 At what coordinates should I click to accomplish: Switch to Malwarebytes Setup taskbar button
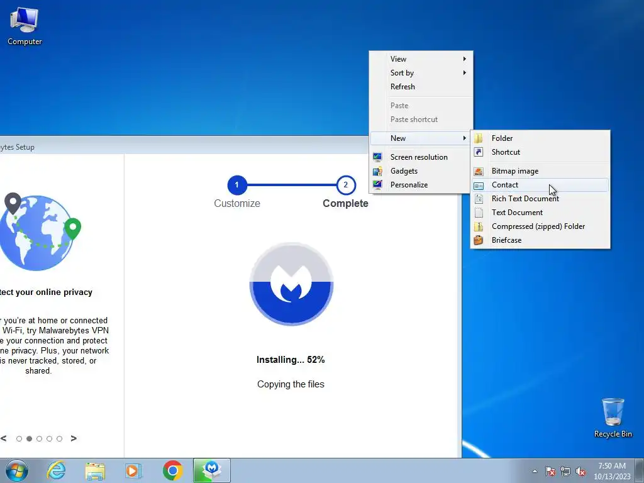tap(211, 470)
